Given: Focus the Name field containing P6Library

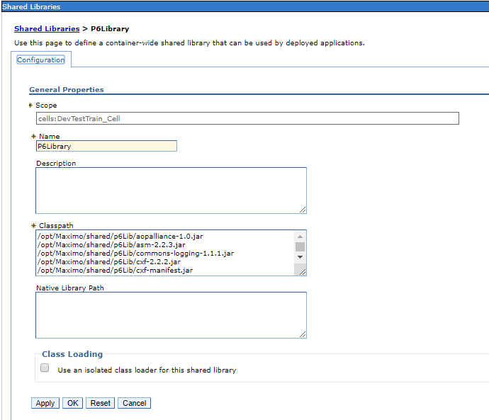Looking at the screenshot, I should click(x=106, y=146).
